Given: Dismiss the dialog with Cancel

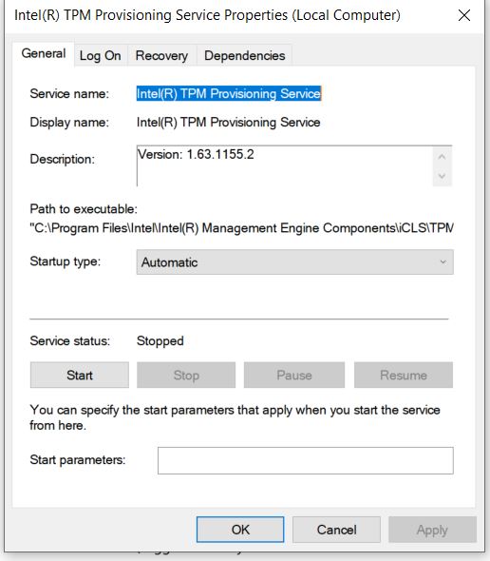Looking at the screenshot, I should click(x=336, y=530).
